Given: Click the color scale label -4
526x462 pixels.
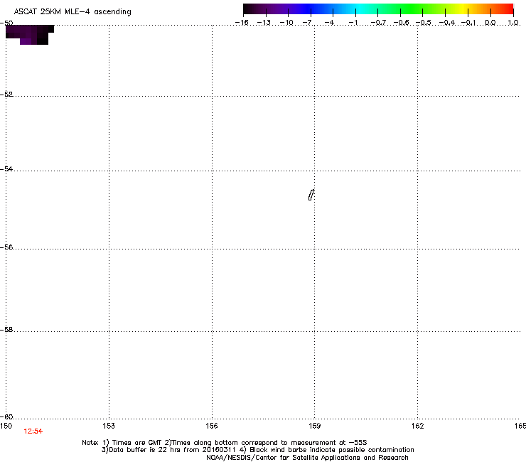Looking at the screenshot, I should pyautogui.click(x=329, y=23).
